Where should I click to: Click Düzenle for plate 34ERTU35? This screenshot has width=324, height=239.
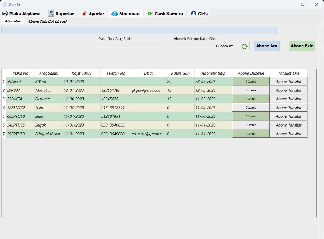[x=251, y=125]
